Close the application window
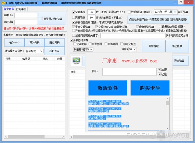This screenshot has width=195, height=143. tap(188, 2)
